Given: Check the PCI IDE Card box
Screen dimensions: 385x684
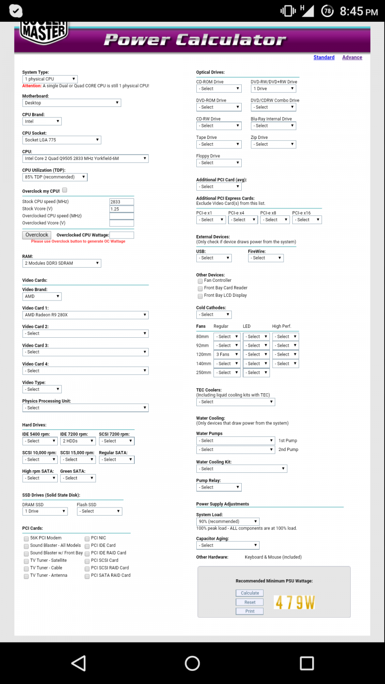Looking at the screenshot, I should click(87, 546).
